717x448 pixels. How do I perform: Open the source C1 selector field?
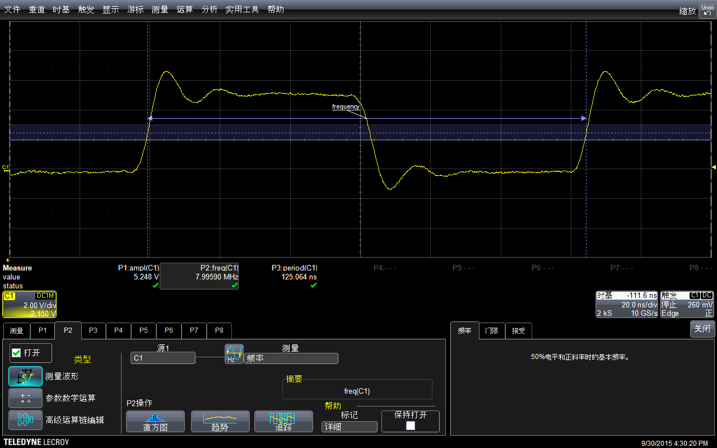point(162,358)
